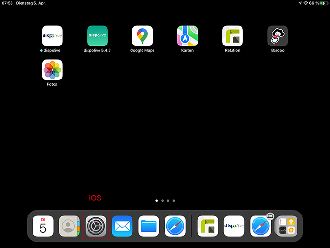Open recent Relution app in the dock
330x248 pixels.
[208, 226]
